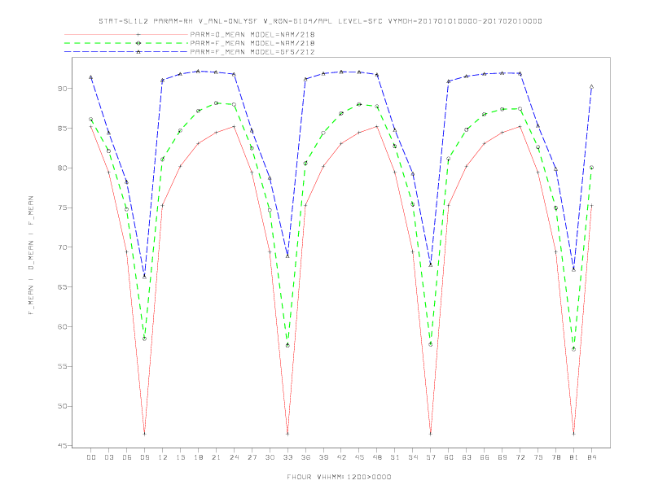Click the x-axis forecast hour label 24
645x498 pixels.
(234, 457)
